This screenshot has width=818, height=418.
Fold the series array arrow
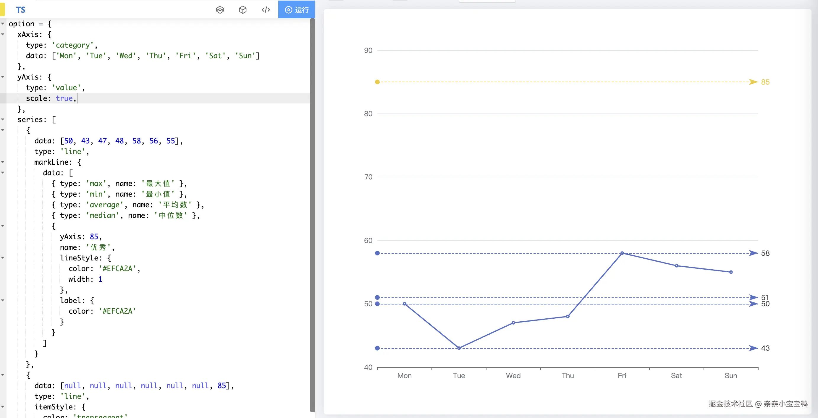point(3,120)
